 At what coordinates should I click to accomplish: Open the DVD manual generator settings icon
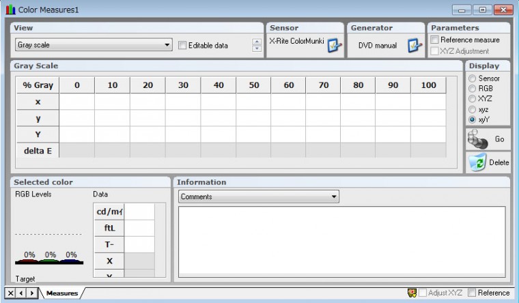[415, 46]
